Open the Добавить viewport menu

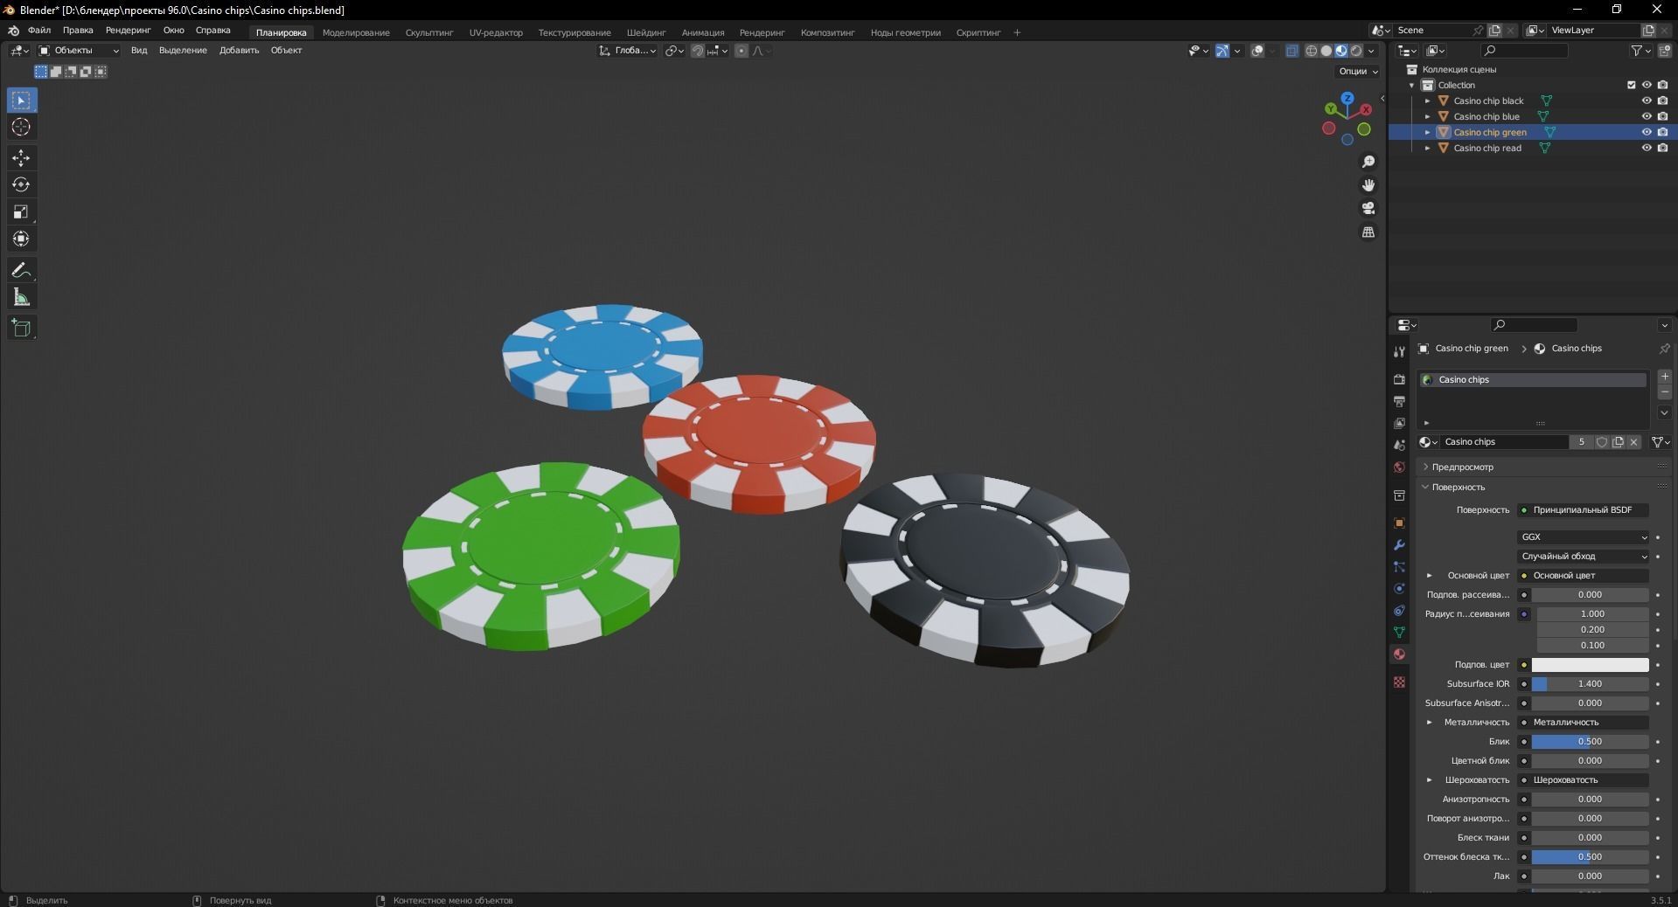pyautogui.click(x=239, y=50)
